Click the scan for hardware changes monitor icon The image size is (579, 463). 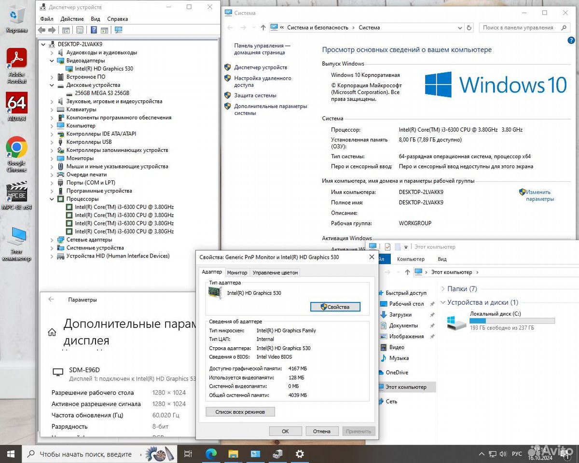point(118,30)
